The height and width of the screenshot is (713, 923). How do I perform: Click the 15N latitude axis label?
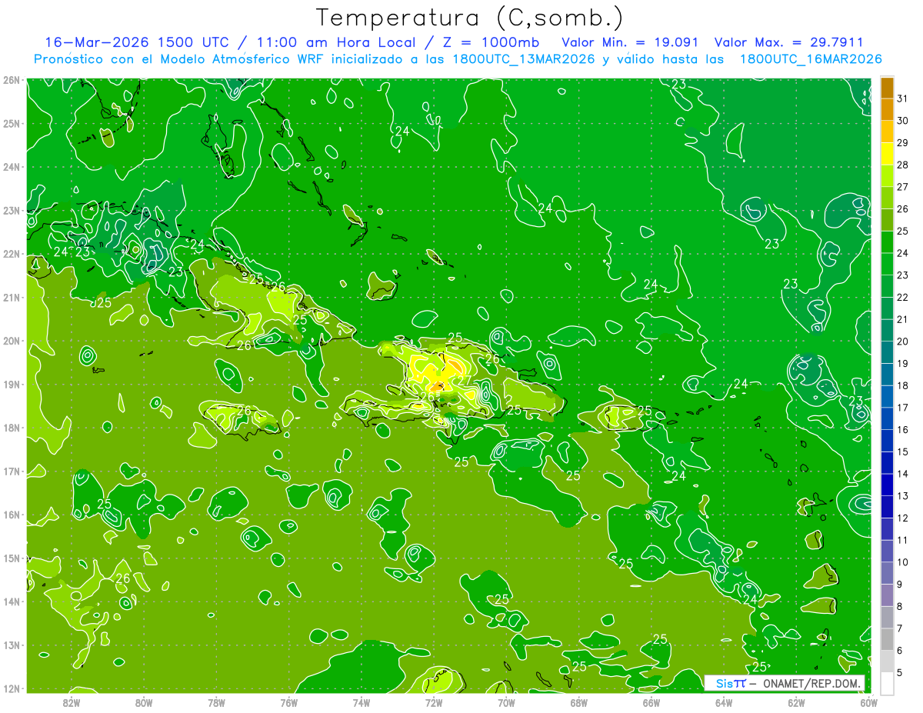coord(12,558)
